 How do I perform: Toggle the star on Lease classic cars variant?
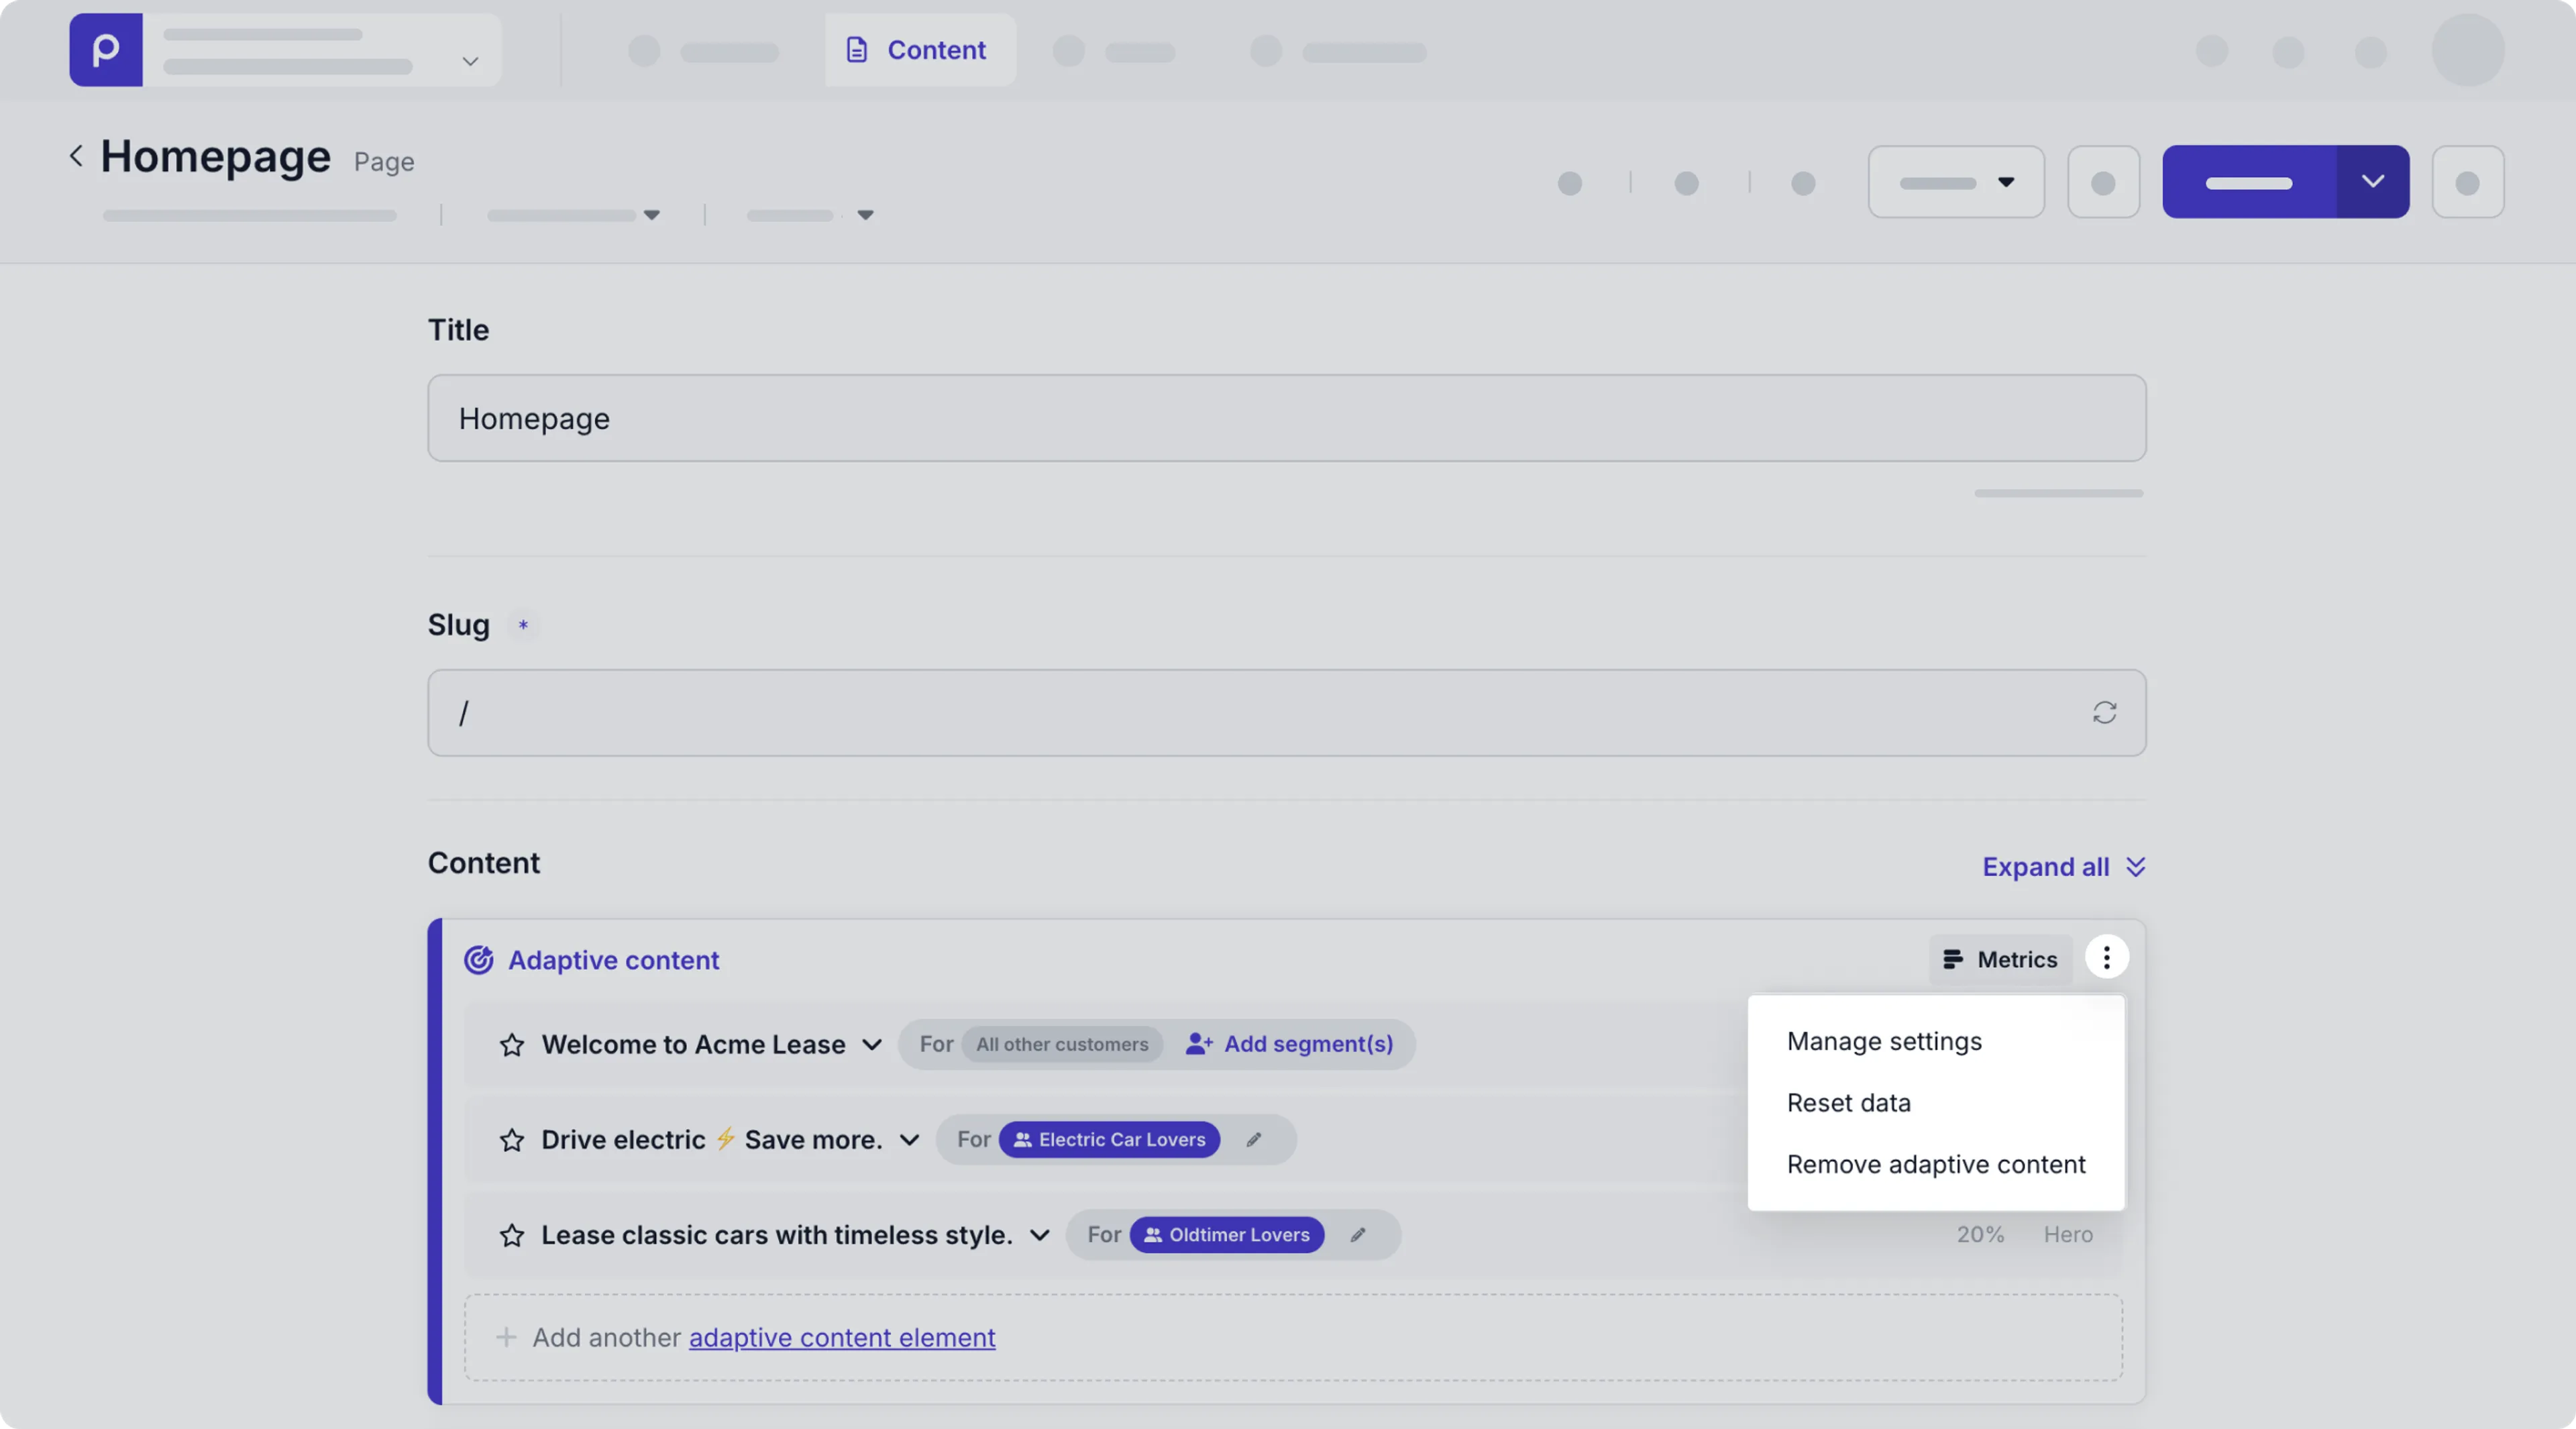pyautogui.click(x=511, y=1236)
